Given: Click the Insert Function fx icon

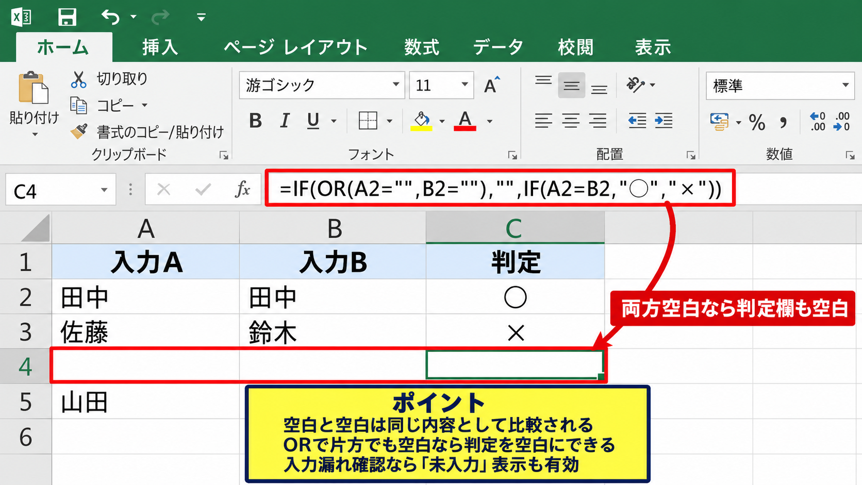Looking at the screenshot, I should pyautogui.click(x=242, y=190).
